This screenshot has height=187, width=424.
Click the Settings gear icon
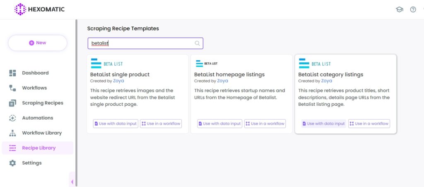12,163
